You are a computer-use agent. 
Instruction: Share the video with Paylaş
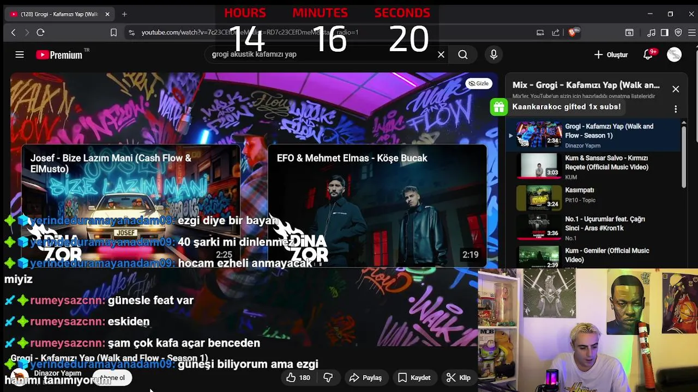365,377
